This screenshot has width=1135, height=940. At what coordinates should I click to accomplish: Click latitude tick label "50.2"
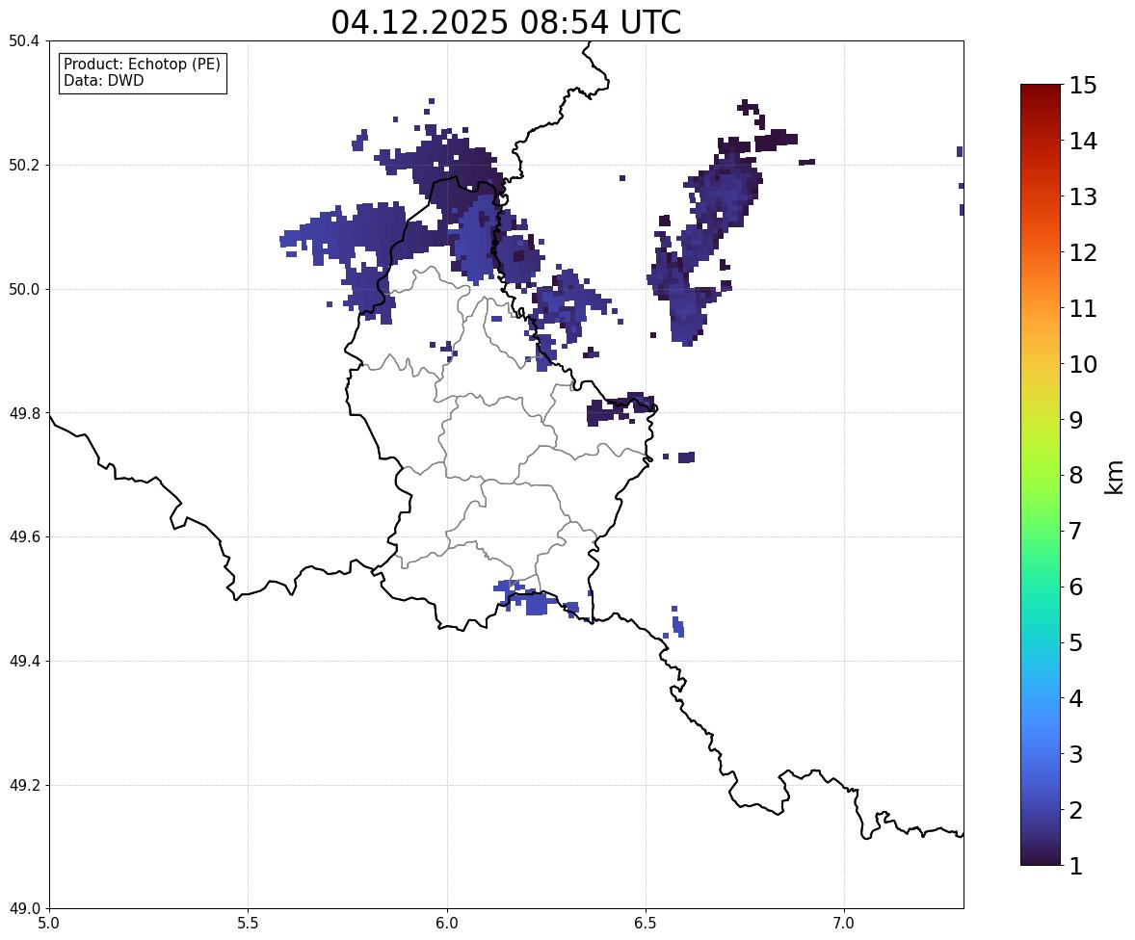pos(24,165)
